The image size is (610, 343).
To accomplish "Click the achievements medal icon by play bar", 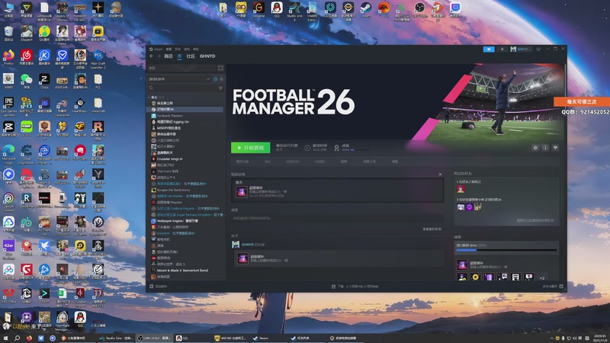I will pyautogui.click(x=336, y=148).
